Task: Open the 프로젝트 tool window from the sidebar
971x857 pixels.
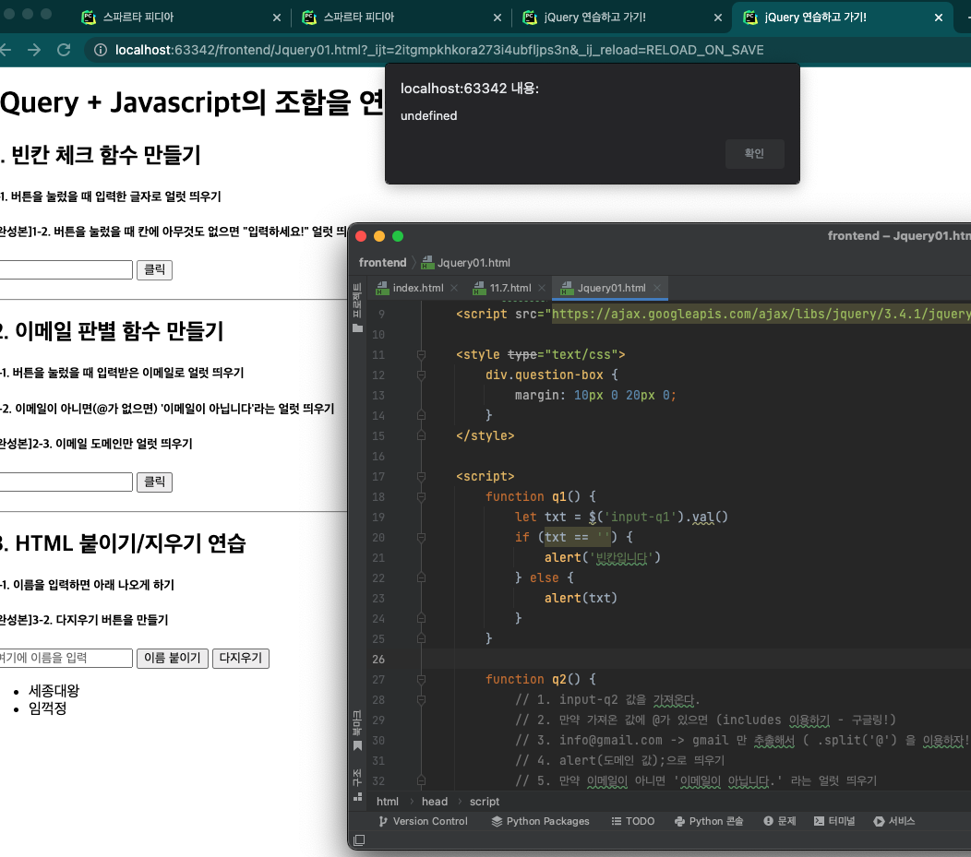Action: (357, 301)
